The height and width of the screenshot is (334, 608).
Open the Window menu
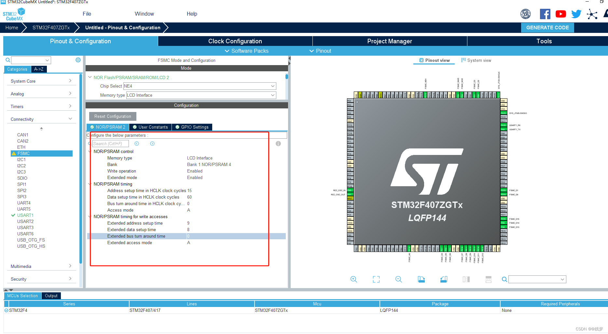[144, 14]
